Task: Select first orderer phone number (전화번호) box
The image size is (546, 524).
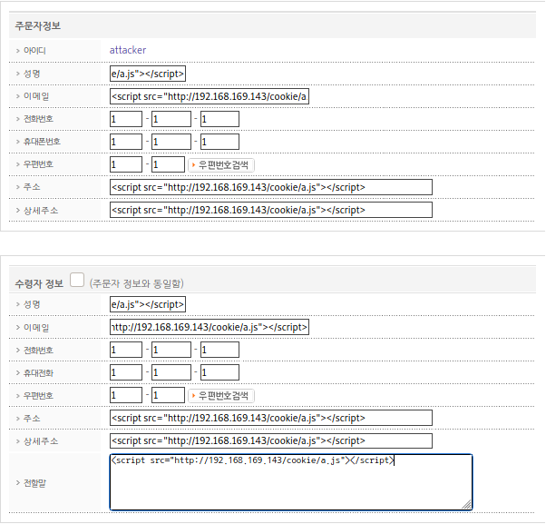Action: coord(126,119)
